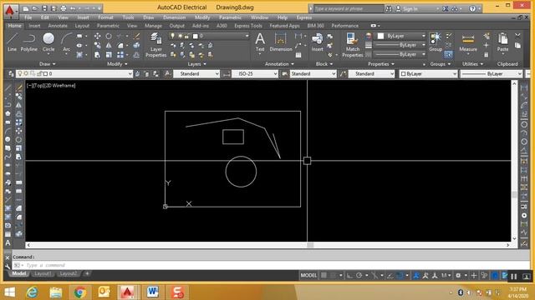Close the command line with X button

pos(8,257)
